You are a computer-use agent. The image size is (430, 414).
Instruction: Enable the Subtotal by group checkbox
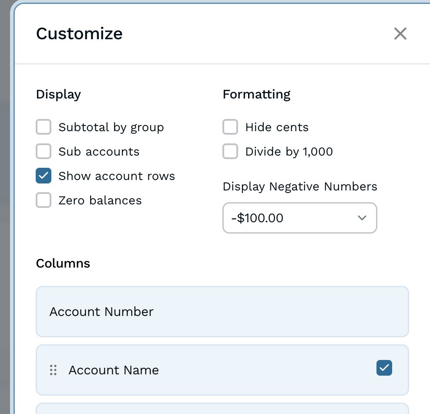tap(44, 127)
